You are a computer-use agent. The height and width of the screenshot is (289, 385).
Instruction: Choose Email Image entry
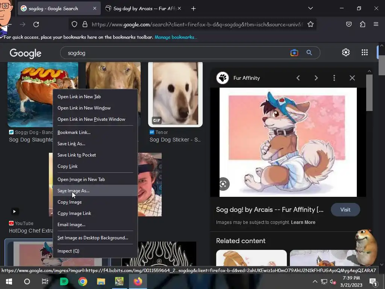(95, 225)
